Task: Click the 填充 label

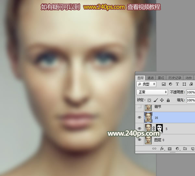Action: click(x=180, y=100)
